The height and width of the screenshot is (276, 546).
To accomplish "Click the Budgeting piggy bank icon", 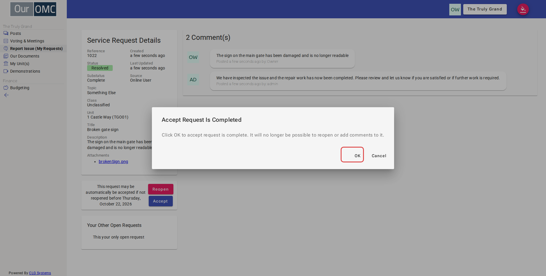I will (6, 88).
